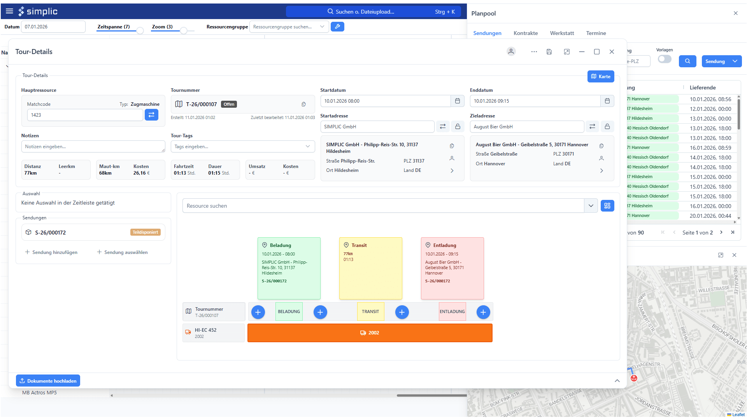Open the Karte map view button
This screenshot has width=747, height=420.
pos(600,77)
